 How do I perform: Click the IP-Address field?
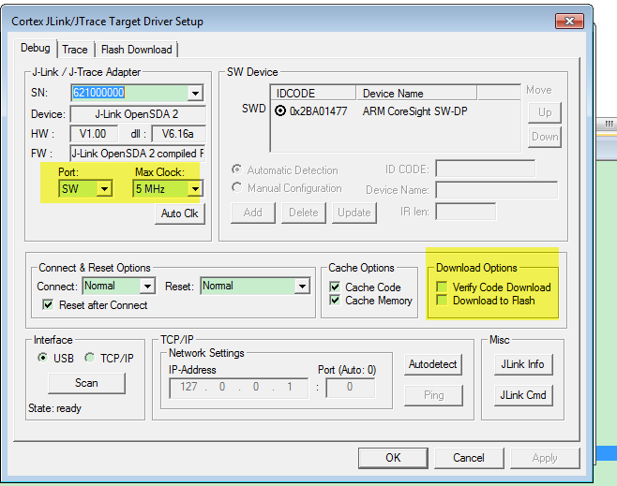click(x=238, y=388)
